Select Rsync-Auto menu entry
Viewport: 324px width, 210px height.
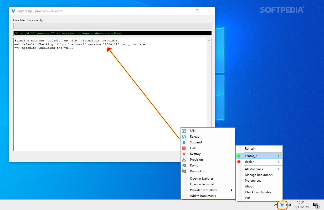point(208,171)
